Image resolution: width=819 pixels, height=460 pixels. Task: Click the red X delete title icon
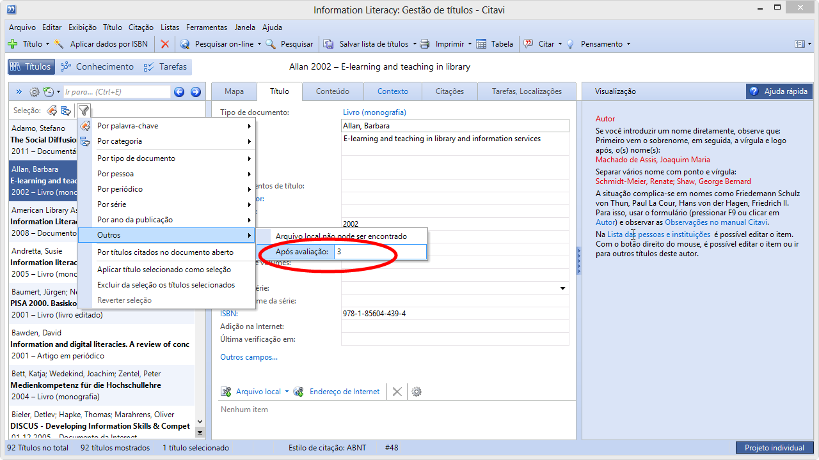pos(165,44)
